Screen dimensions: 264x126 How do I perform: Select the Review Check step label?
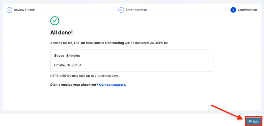click(24, 10)
